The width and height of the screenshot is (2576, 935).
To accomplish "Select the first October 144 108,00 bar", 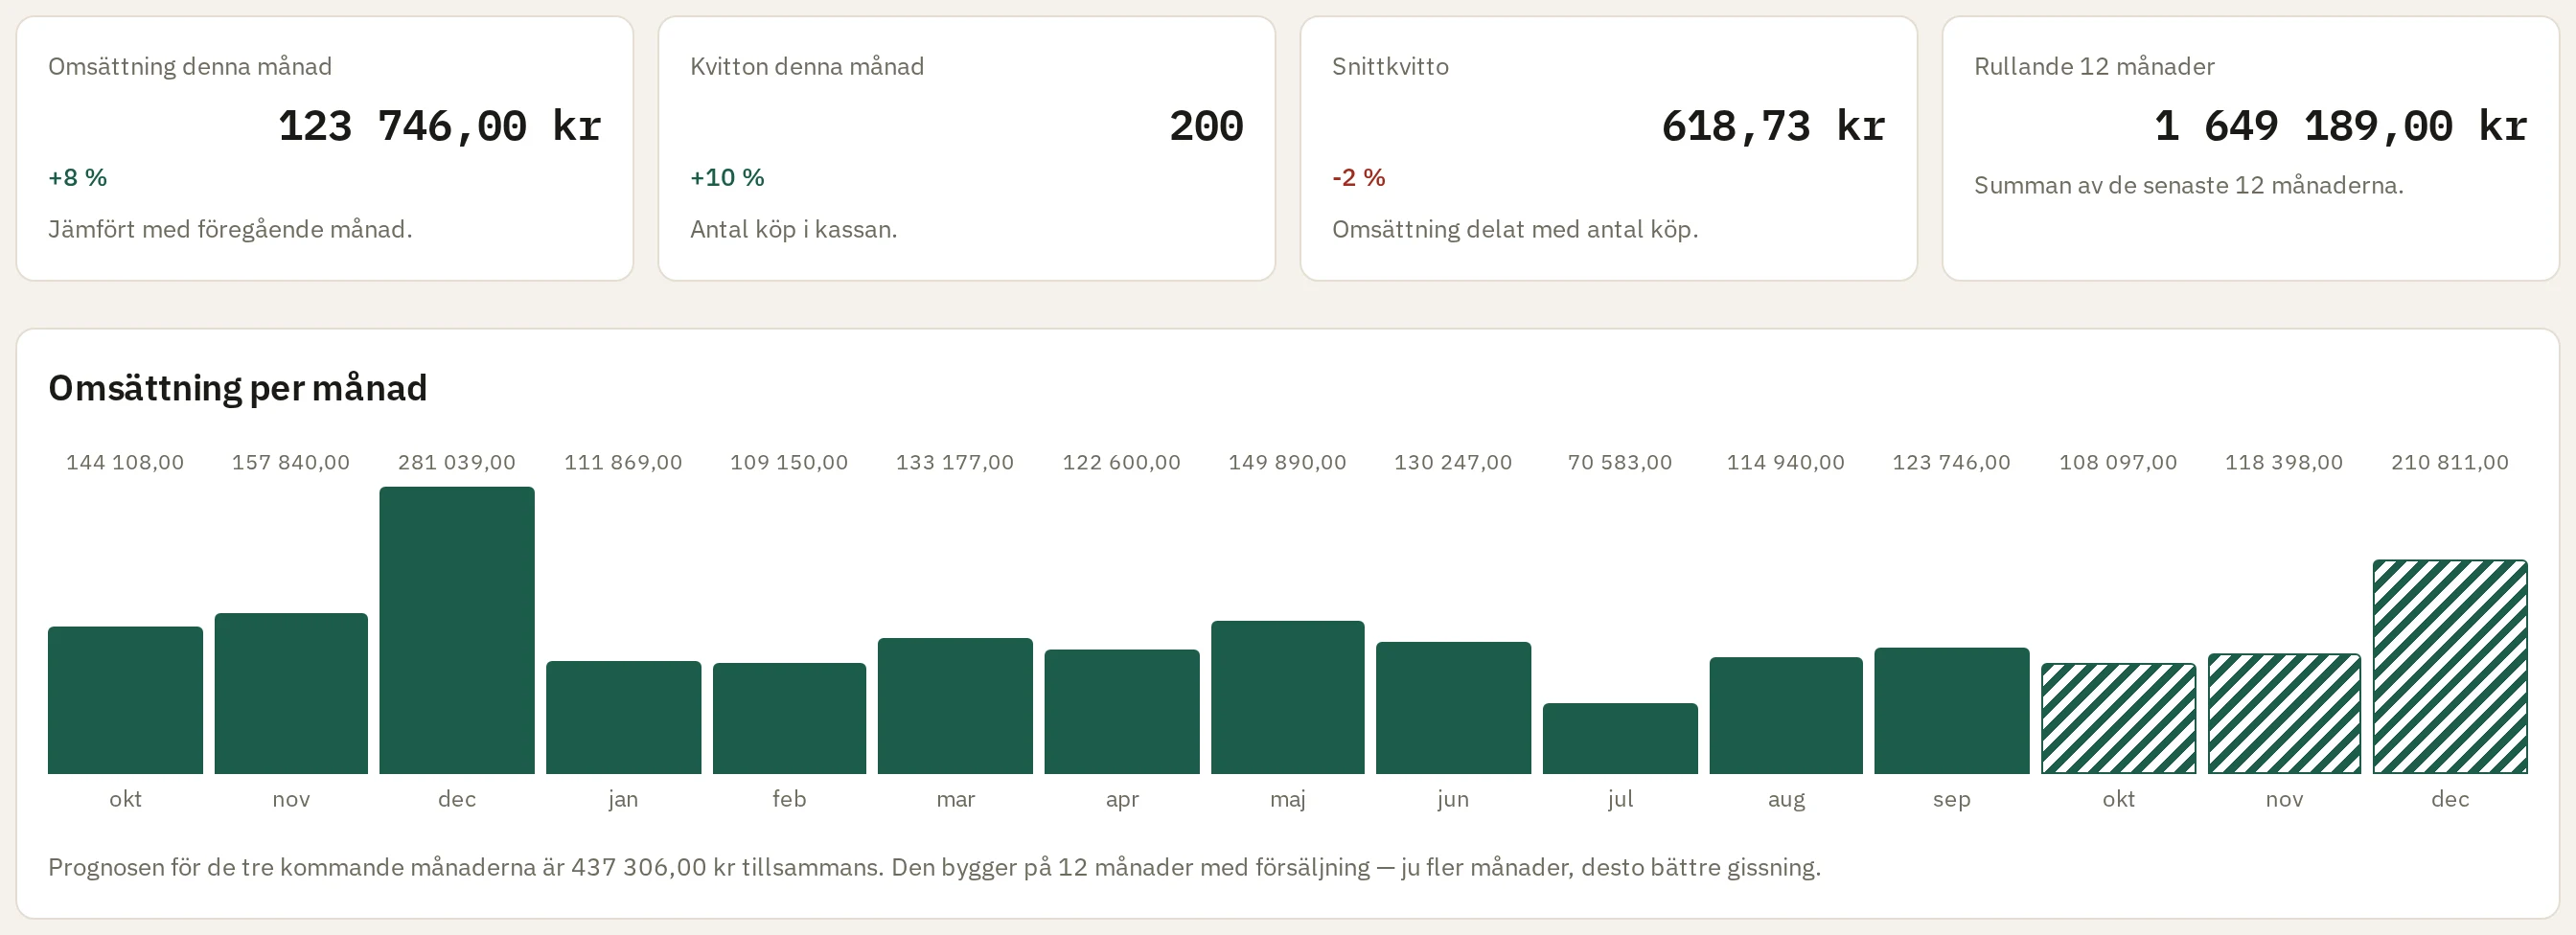I will pos(125,700).
